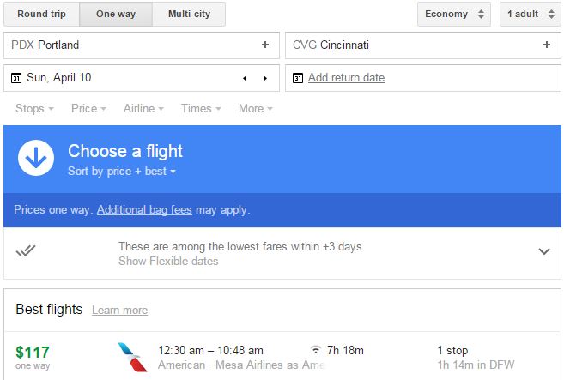Click the blue down-arrow circle icon
This screenshot has width=564, height=380.
pos(36,159)
